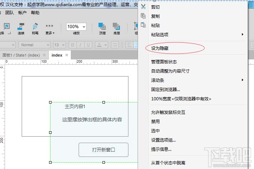Send widget to Bottom layer (底层)

[x=116, y=29]
